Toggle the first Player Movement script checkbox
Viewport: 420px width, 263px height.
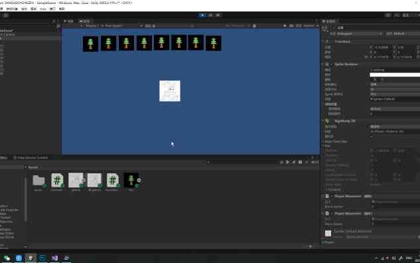click(x=332, y=196)
